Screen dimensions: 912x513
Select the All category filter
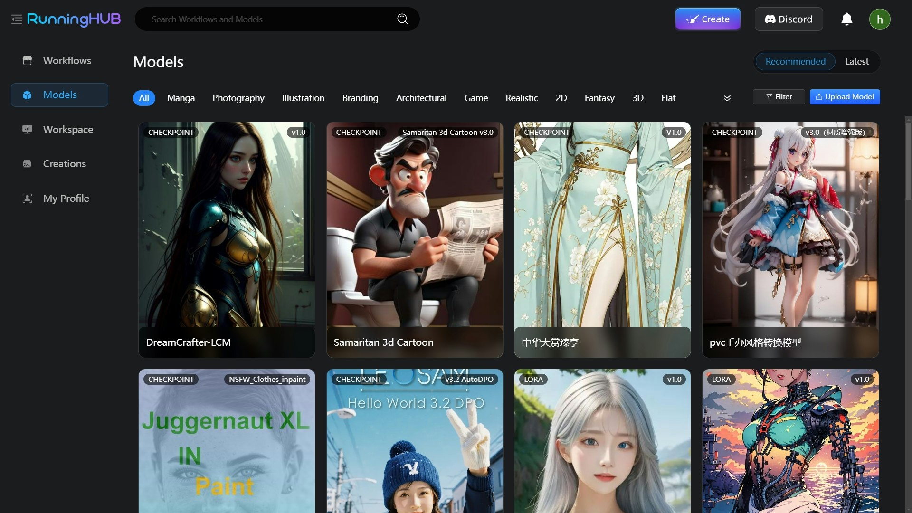pyautogui.click(x=144, y=98)
